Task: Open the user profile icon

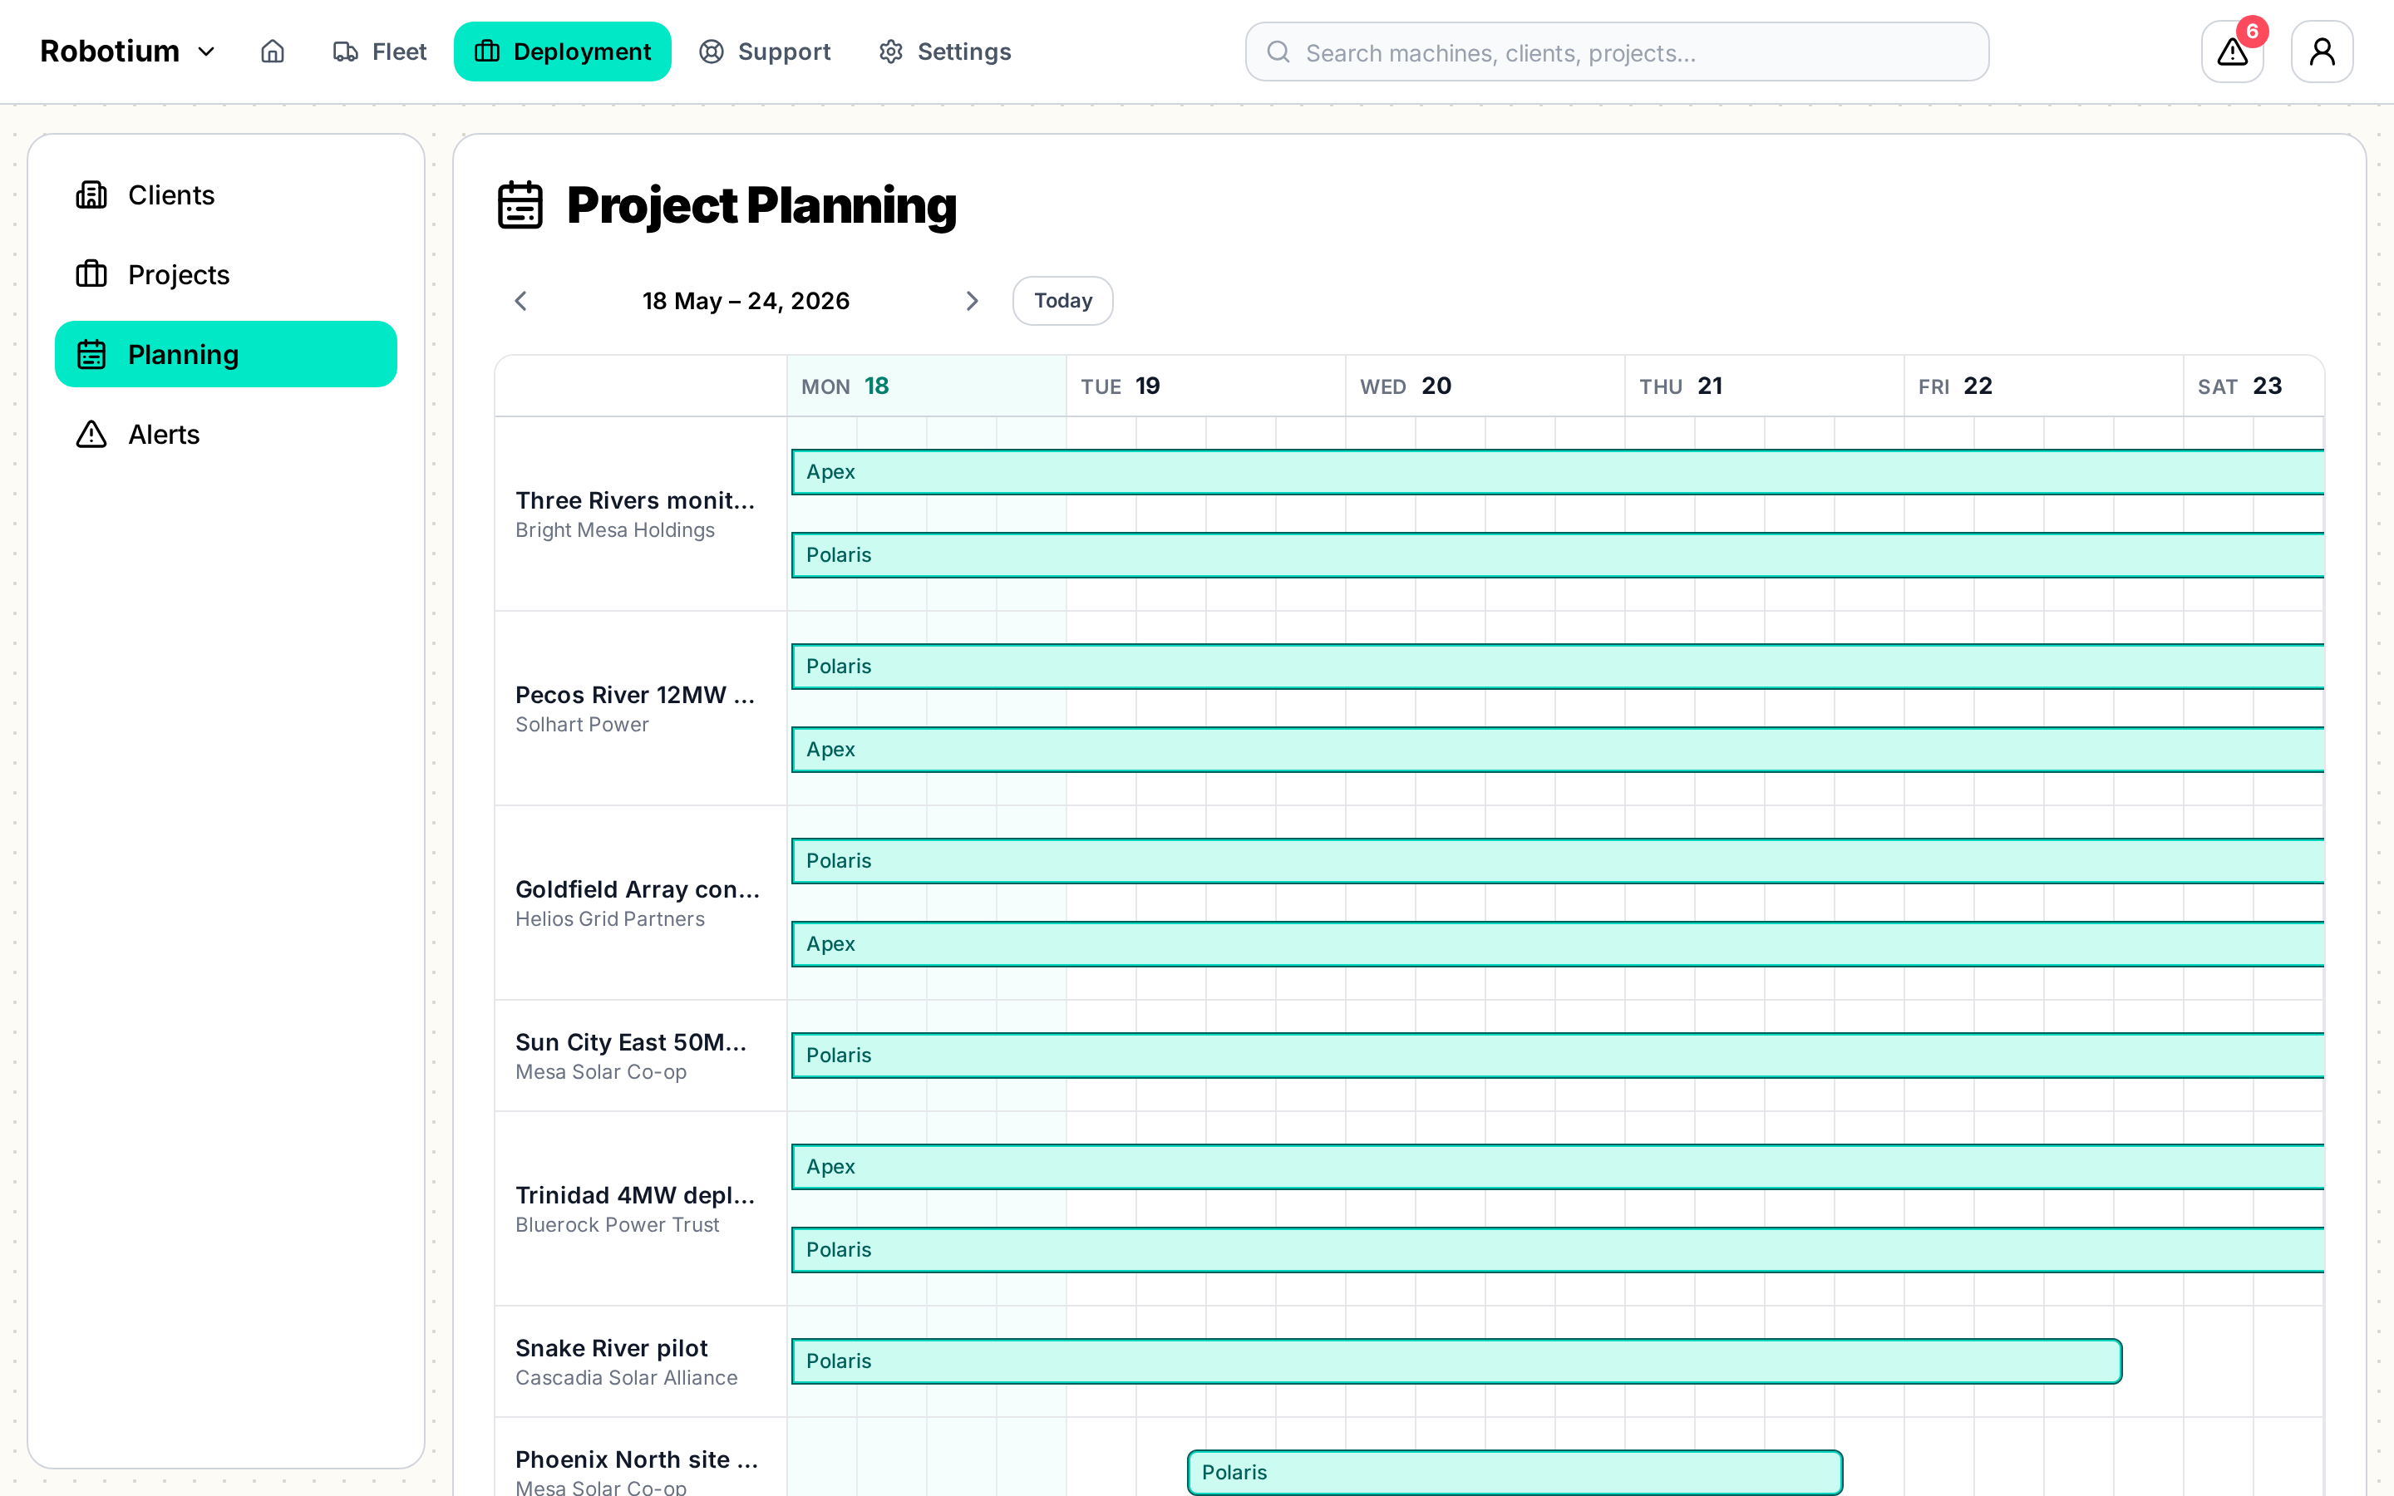Action: point(2322,52)
